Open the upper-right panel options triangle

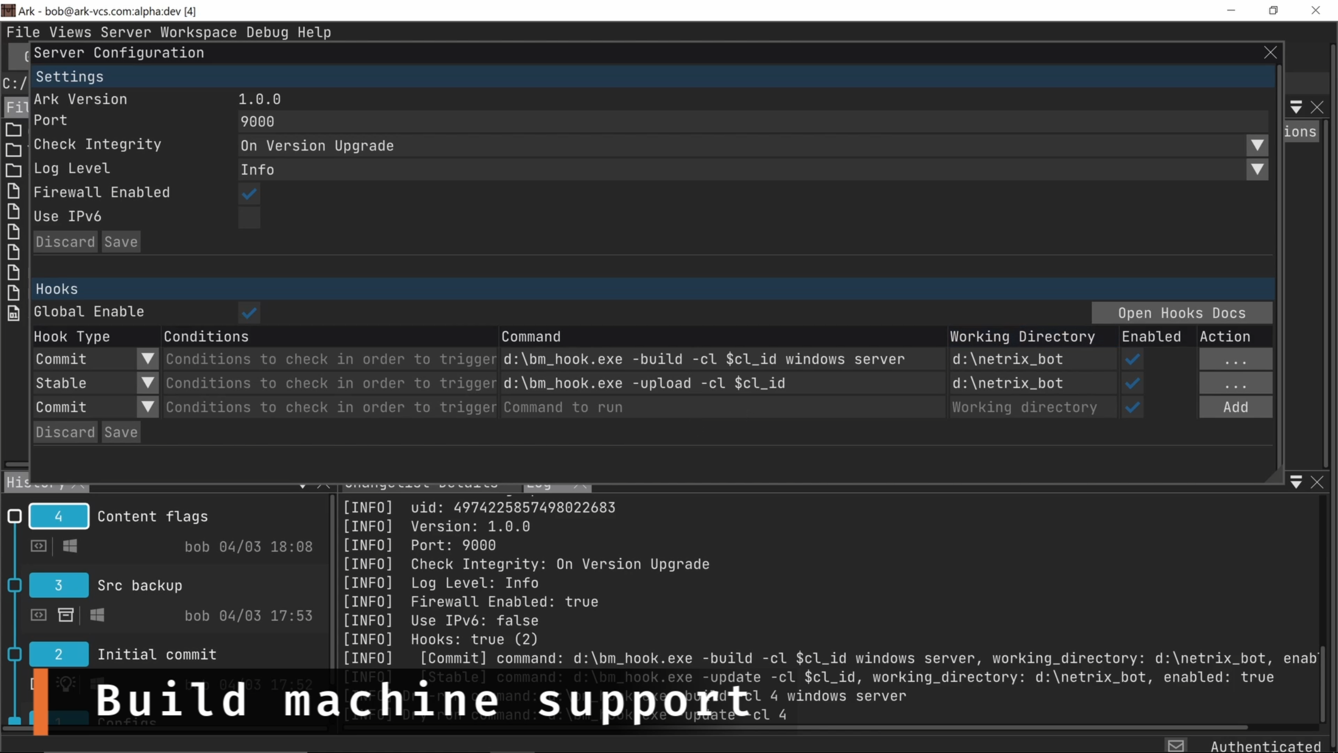coord(1296,107)
